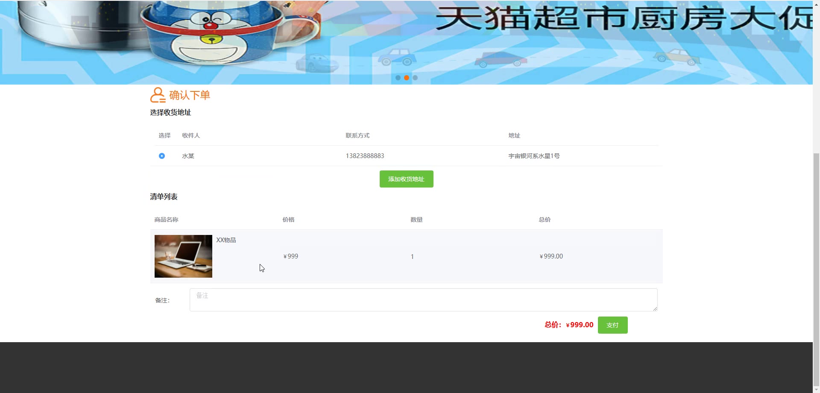
Task: Go to first carousel slide dot
Action: [x=398, y=78]
